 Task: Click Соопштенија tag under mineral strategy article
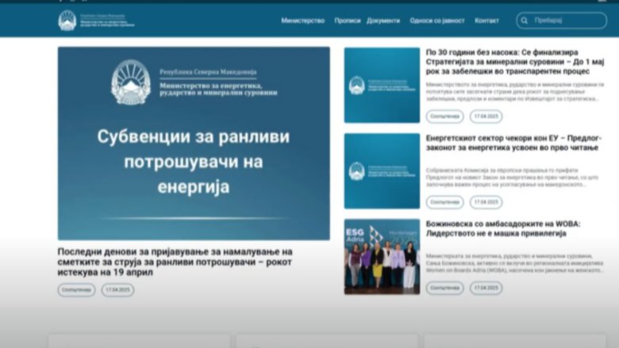(445, 117)
